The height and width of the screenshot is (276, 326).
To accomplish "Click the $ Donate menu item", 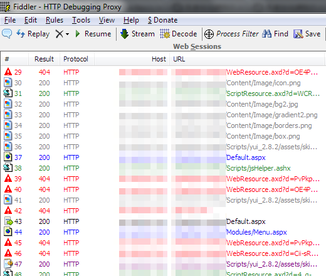I will tap(162, 20).
